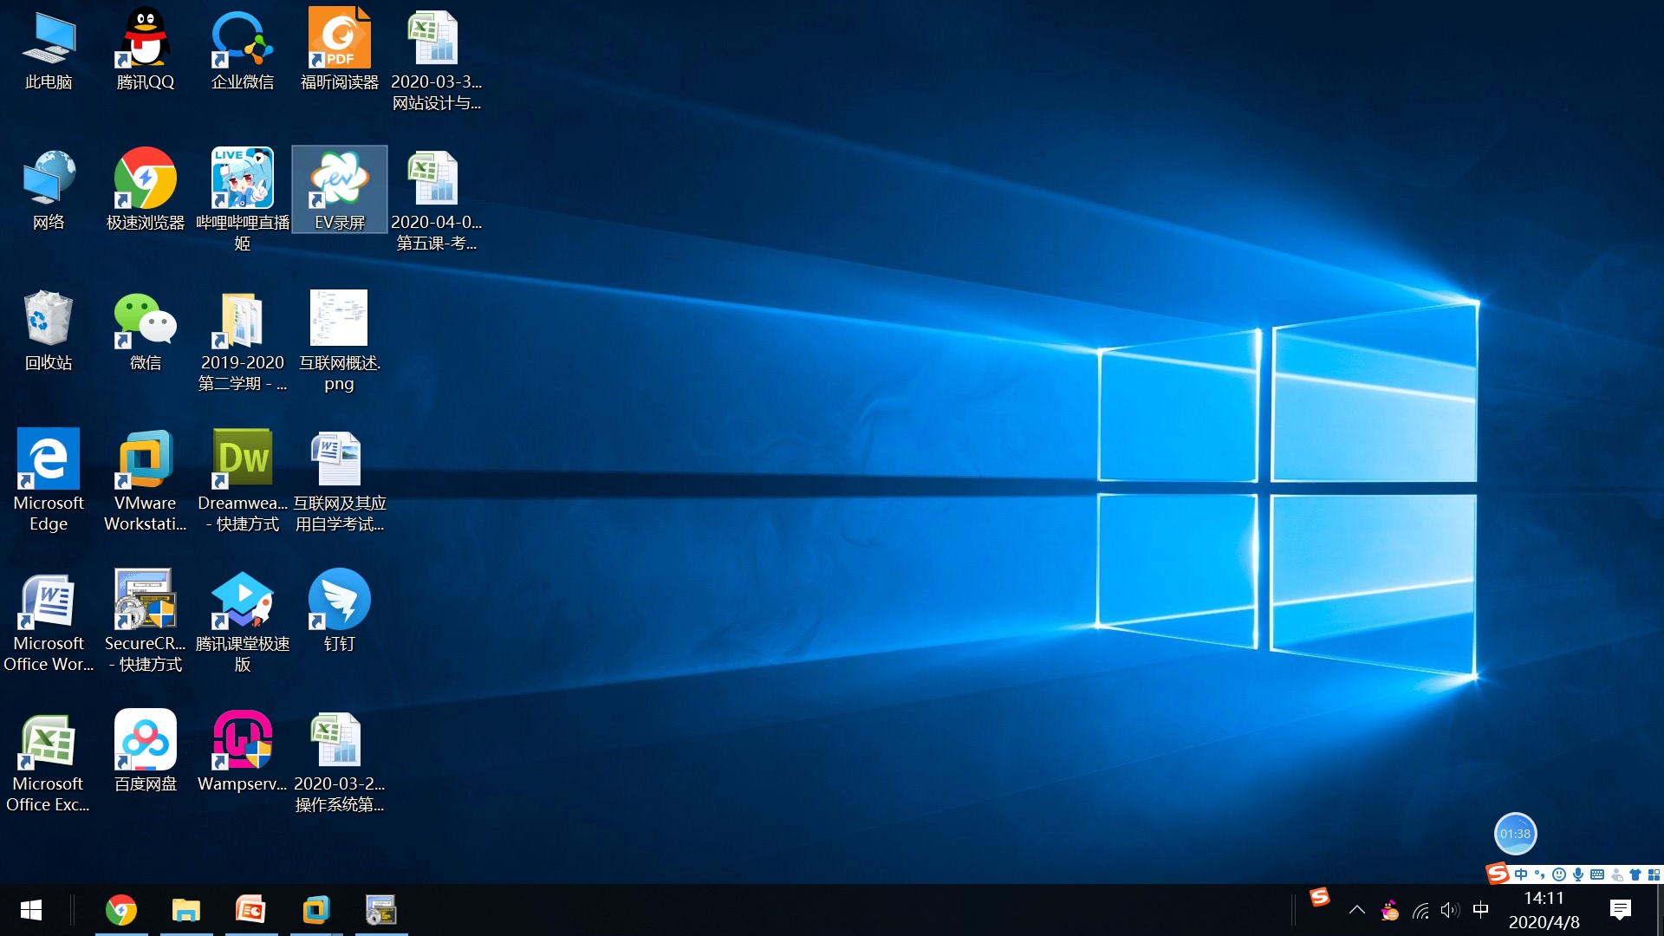
Task: Open File Explorer from the taskbar
Action: coord(186,910)
